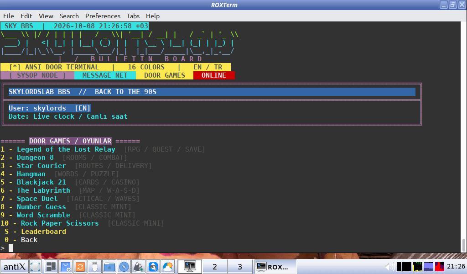
Task: Launch the shopping bag package installer icon
Action: (x=66, y=267)
